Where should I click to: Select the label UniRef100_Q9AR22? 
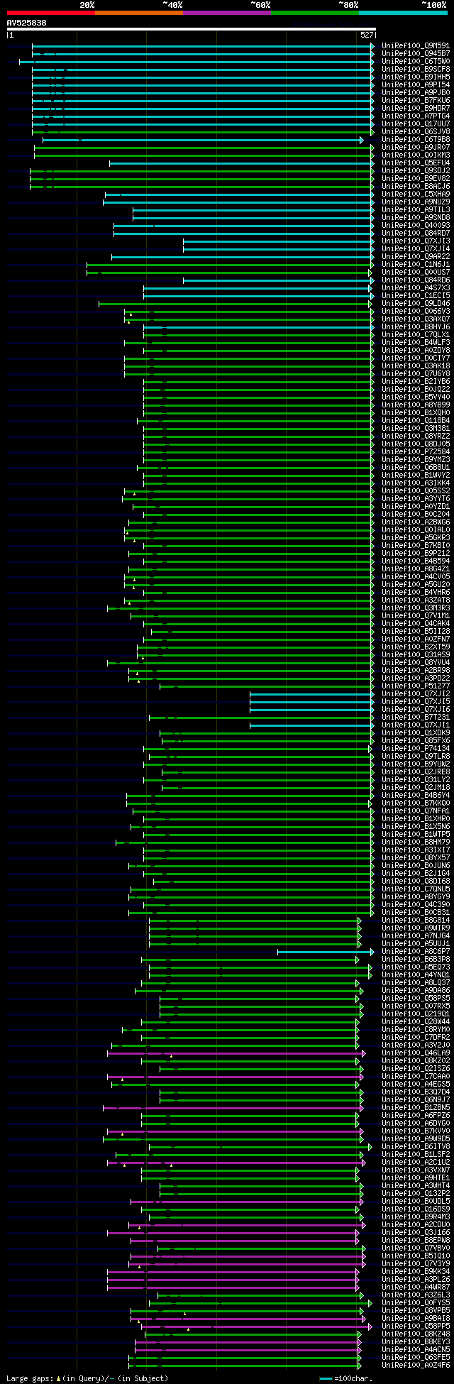(416, 256)
